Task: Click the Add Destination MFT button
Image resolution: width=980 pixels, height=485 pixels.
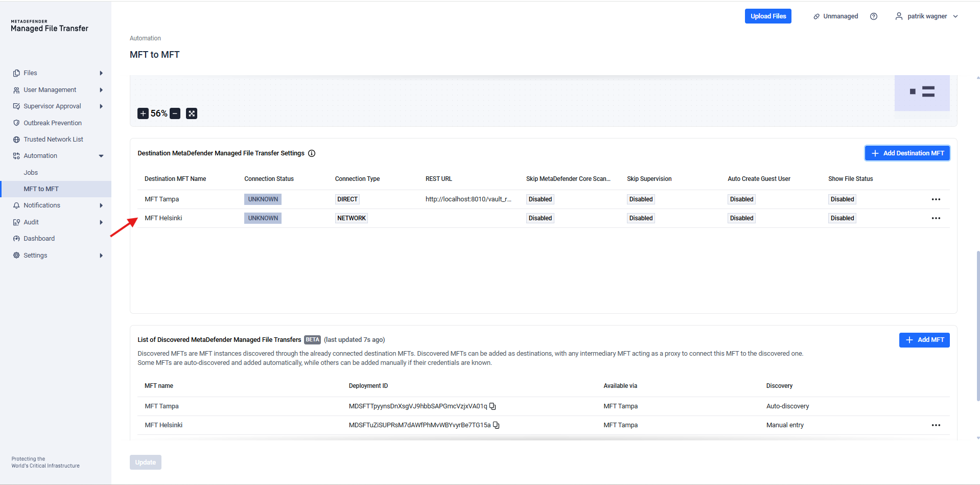Action: (907, 153)
